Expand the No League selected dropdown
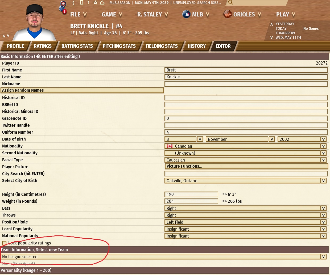Image resolution: width=330 pixels, height=275 pixels. click(x=323, y=257)
